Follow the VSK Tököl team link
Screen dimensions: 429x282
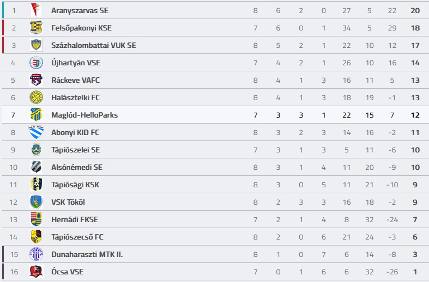(68, 202)
